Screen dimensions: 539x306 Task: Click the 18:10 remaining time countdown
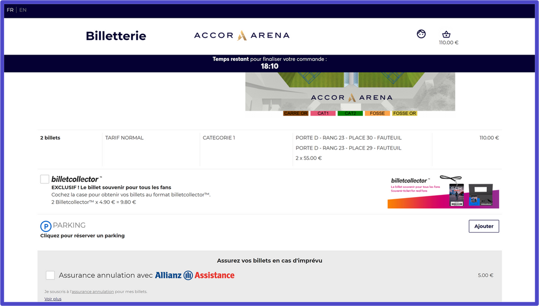(269, 66)
